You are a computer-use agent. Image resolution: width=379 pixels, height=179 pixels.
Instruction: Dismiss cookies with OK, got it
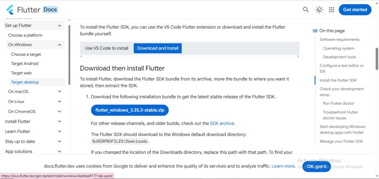click(x=316, y=166)
